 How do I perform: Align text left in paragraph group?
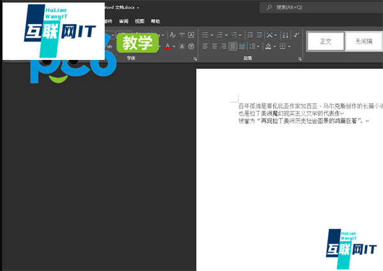pyautogui.click(x=206, y=46)
